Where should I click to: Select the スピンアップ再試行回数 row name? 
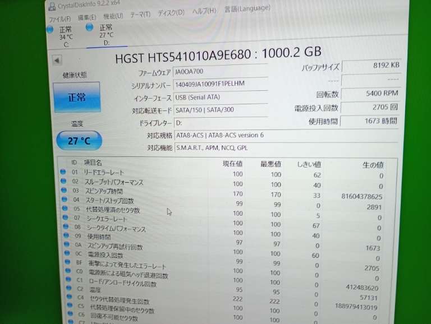coord(115,247)
